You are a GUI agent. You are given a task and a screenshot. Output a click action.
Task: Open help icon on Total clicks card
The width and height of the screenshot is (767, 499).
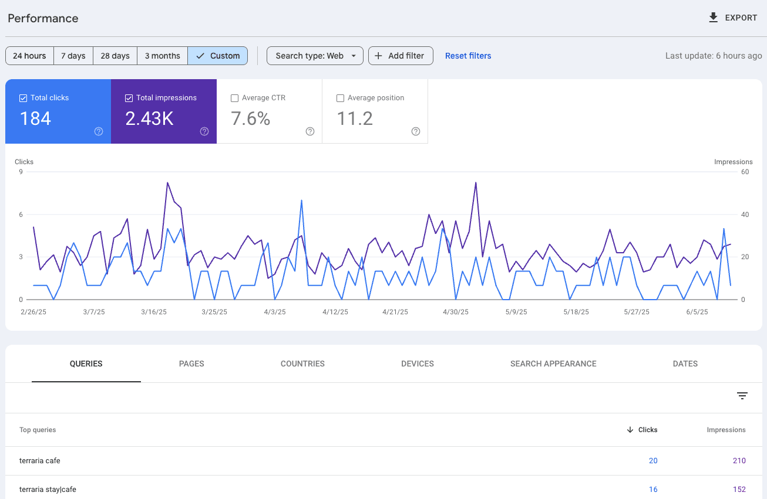99,131
